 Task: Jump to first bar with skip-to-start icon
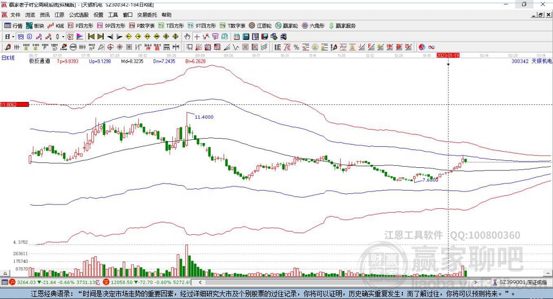[x=91, y=37]
